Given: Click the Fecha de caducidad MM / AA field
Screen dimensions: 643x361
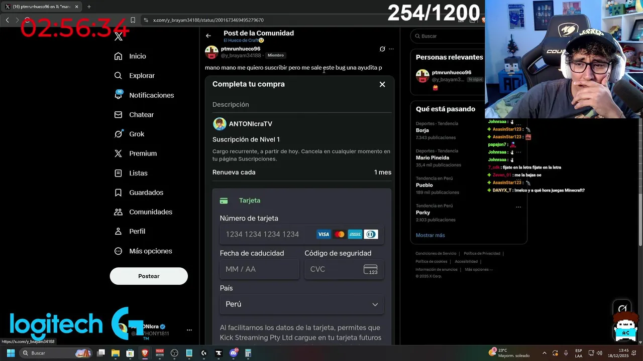Looking at the screenshot, I should (260, 269).
